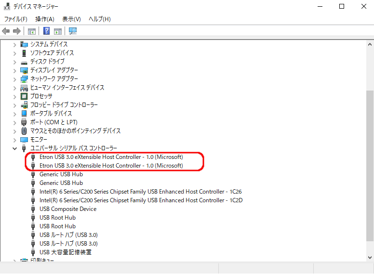Select the second USB ルート ハブ (USB 3.0)
The height and width of the screenshot is (274, 374).
[x=68, y=244]
